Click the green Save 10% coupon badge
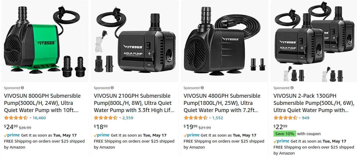The width and height of the screenshot is (357, 156). (285, 134)
